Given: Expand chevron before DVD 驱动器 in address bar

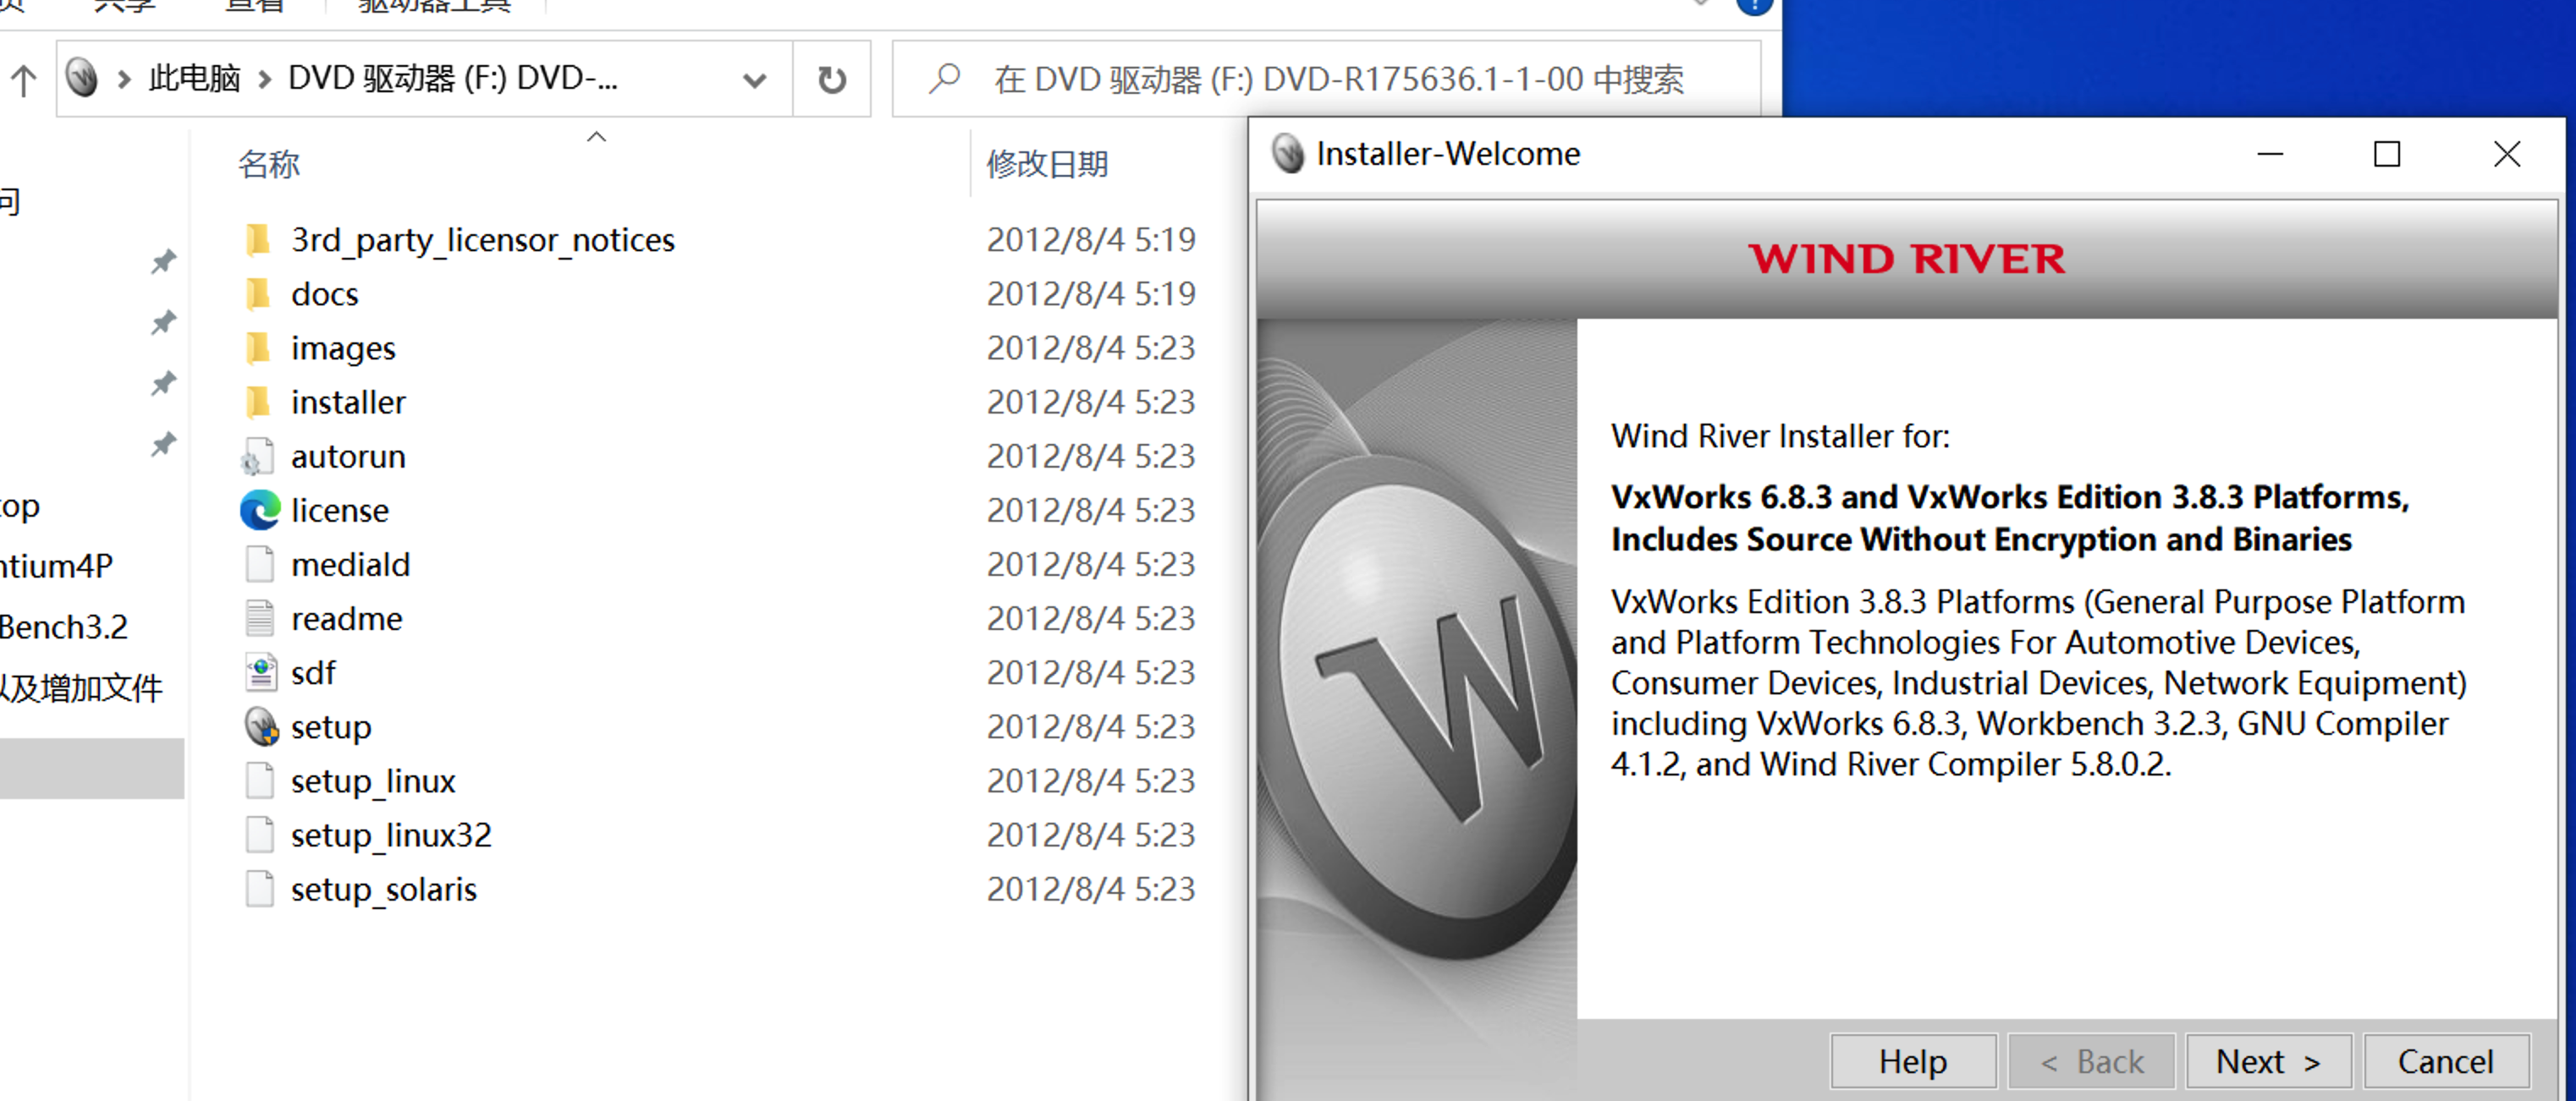Looking at the screenshot, I should coord(265,79).
